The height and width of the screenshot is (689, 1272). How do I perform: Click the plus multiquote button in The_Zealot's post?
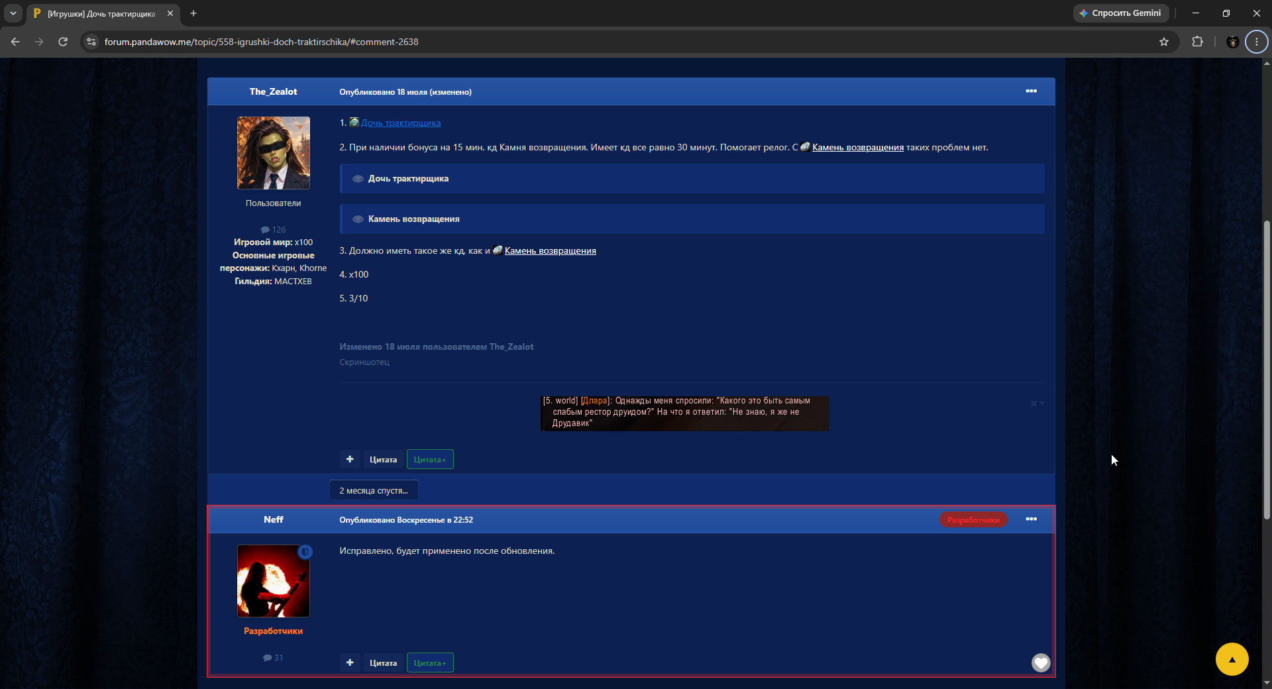tap(350, 459)
